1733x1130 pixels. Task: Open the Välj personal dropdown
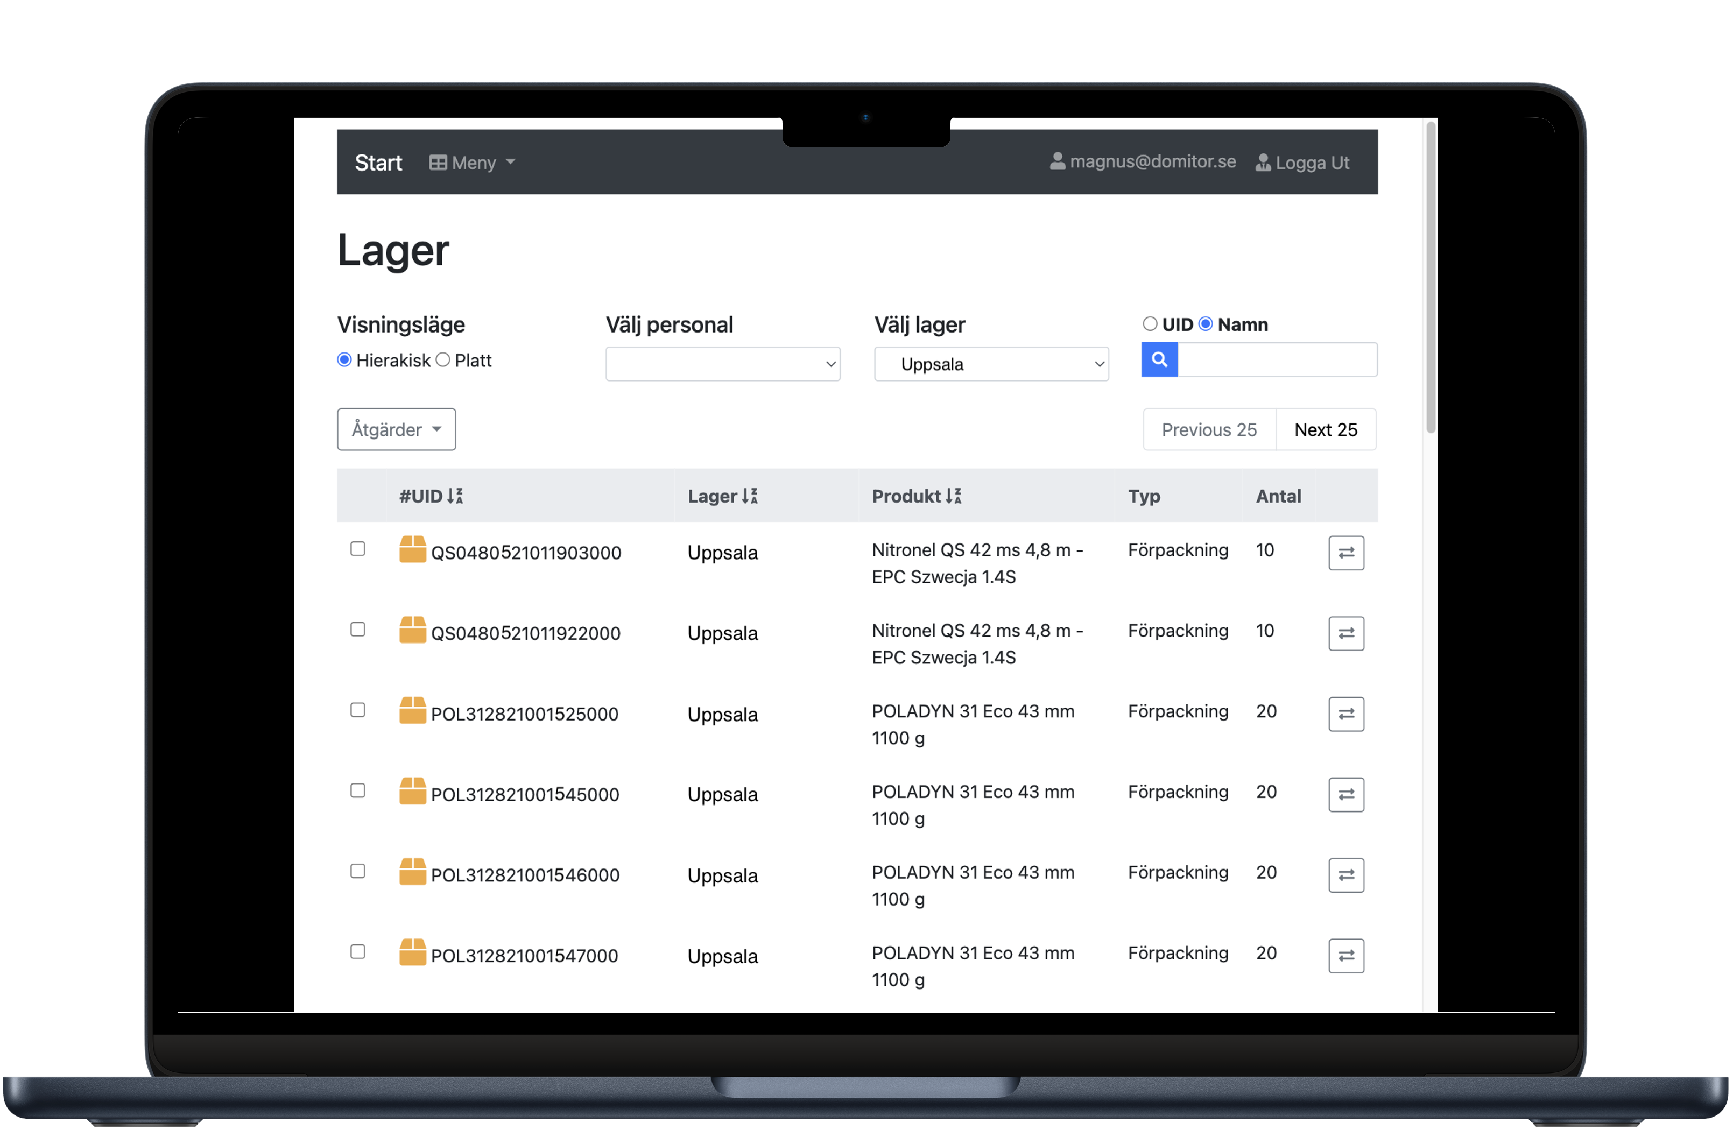(x=722, y=364)
